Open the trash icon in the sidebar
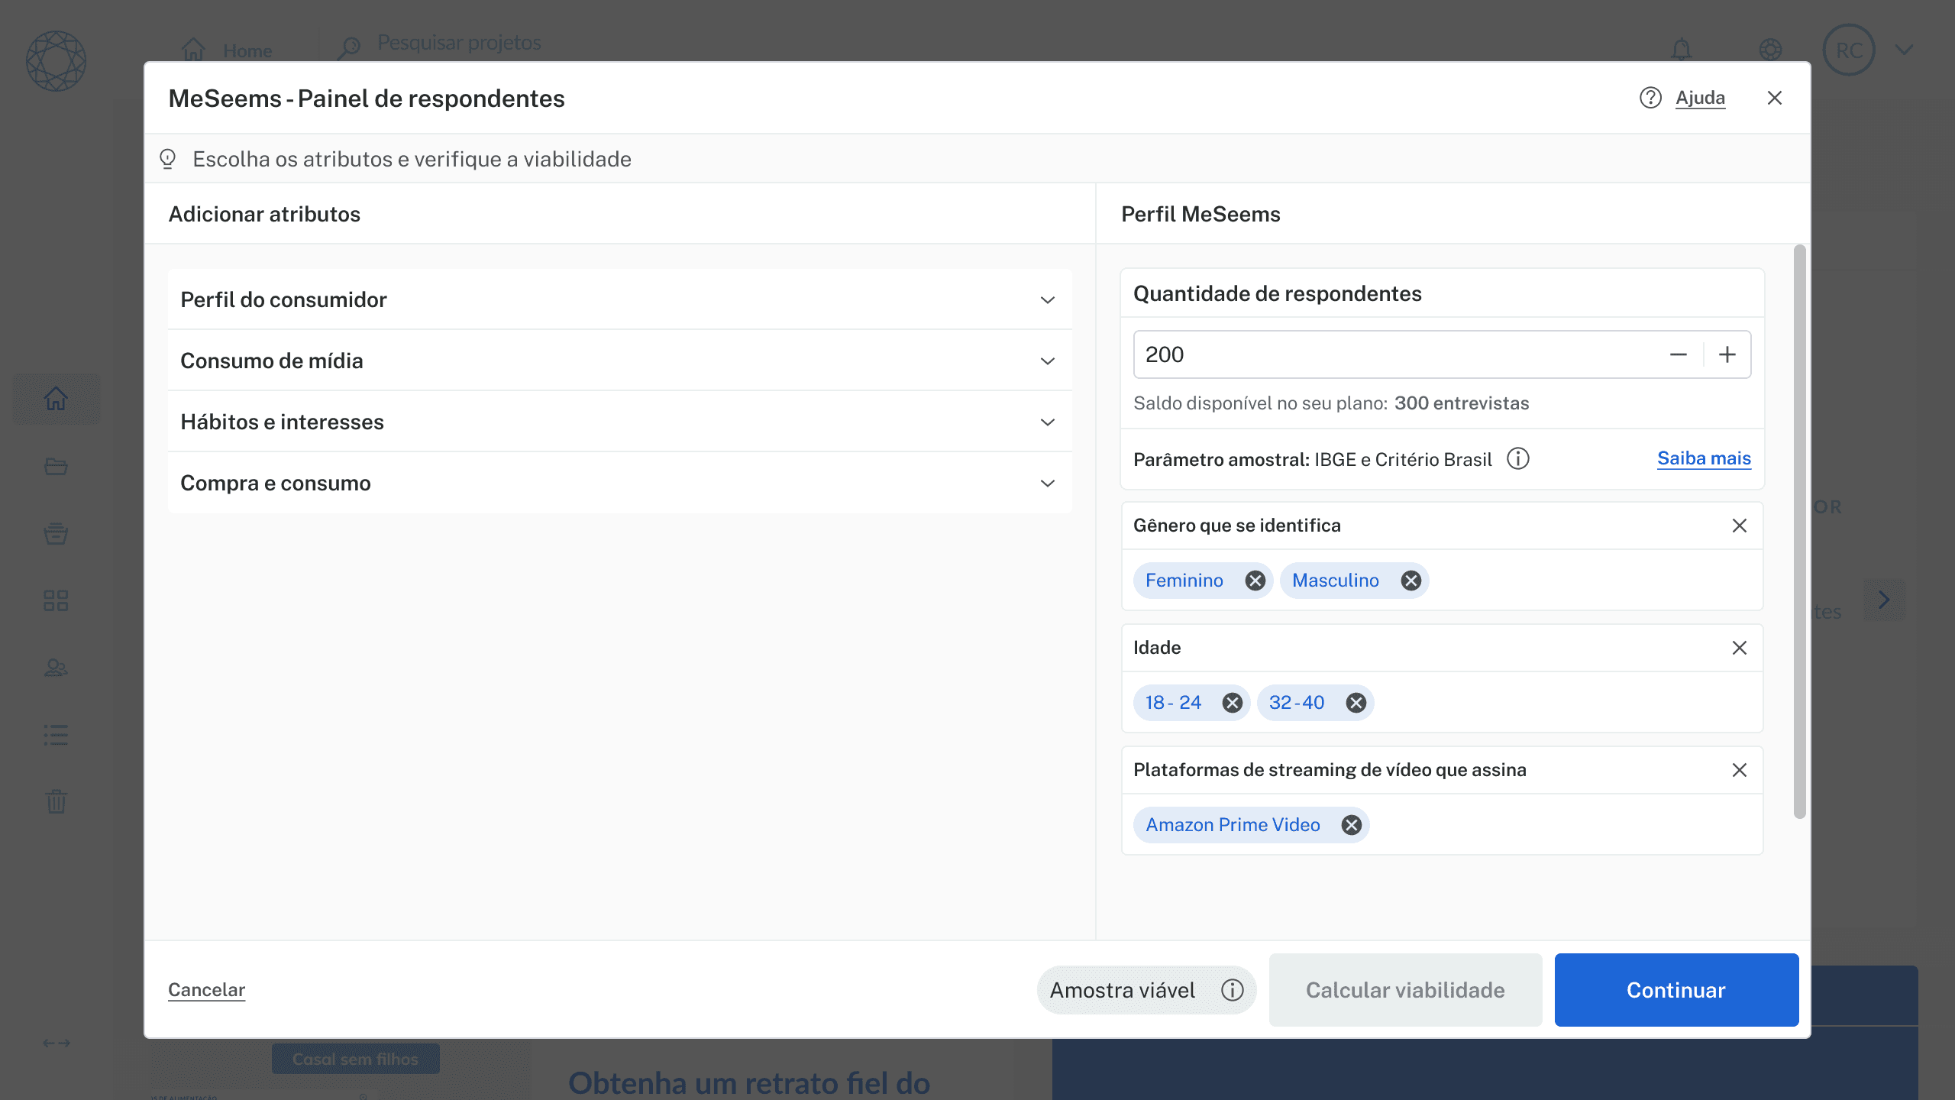1955x1100 pixels. 56,802
